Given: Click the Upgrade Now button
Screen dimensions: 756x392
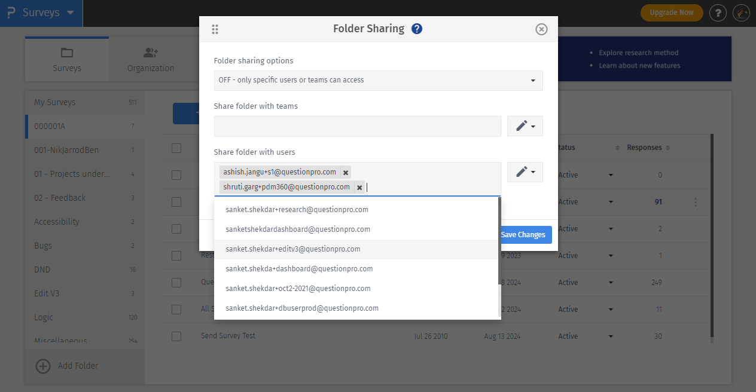Looking at the screenshot, I should coord(672,12).
